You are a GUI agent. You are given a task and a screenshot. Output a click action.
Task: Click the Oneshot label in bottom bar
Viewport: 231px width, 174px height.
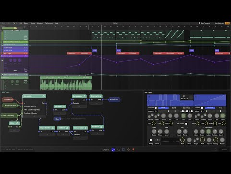pos(106,150)
